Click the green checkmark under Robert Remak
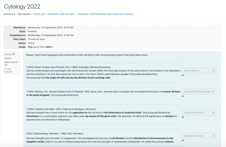The width and height of the screenshot is (226, 147). tap(183, 75)
